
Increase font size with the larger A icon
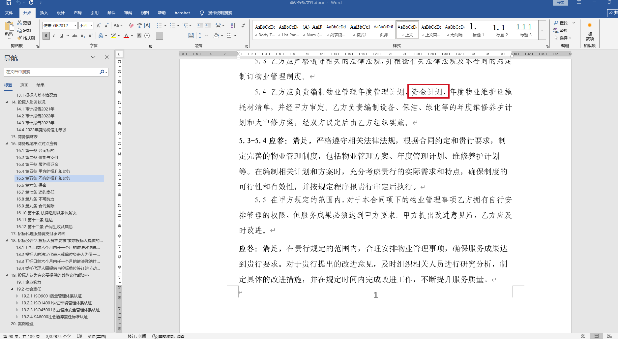pos(98,25)
